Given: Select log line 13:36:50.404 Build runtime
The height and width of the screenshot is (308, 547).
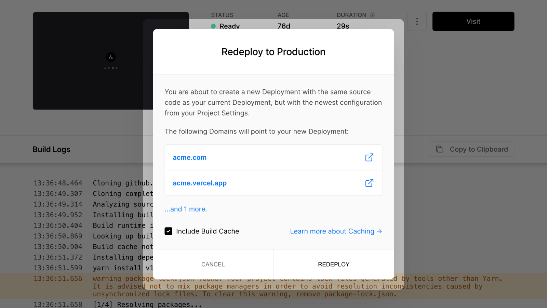Looking at the screenshot, I should coord(93,226).
